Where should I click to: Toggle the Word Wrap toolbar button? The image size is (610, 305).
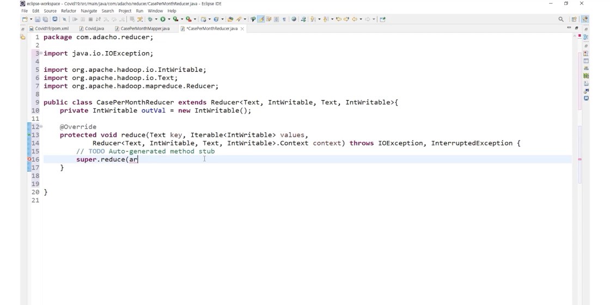pyautogui.click(x=269, y=19)
